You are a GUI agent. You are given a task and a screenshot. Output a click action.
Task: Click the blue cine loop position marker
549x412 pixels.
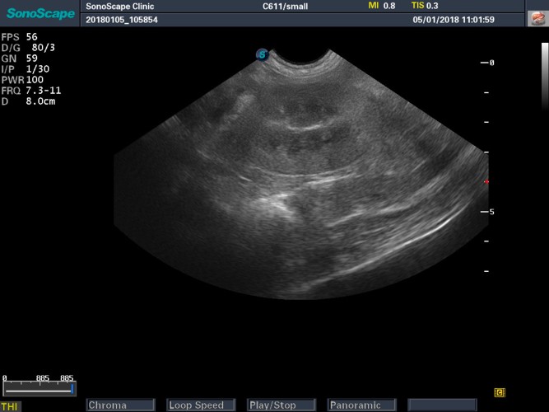pos(72,389)
